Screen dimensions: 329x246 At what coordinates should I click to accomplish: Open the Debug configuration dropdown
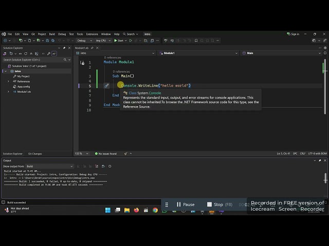[x=84, y=40]
